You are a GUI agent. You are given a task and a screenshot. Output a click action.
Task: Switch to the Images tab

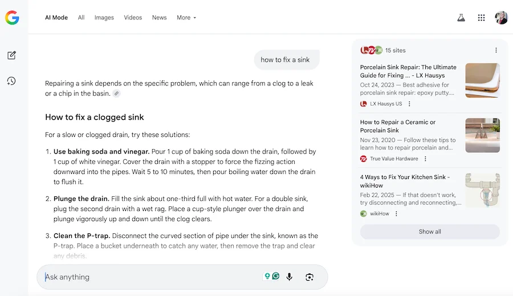point(104,18)
